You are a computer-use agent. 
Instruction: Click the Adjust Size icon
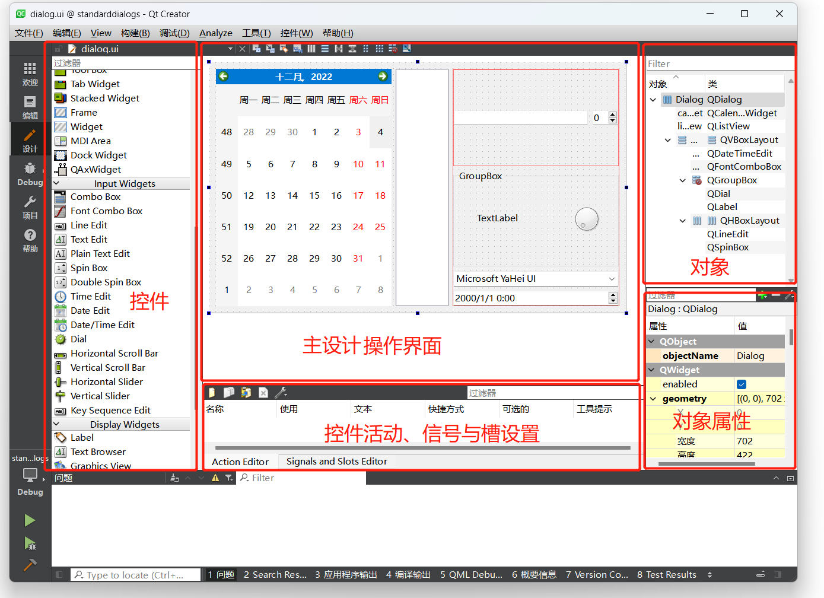tap(407, 49)
